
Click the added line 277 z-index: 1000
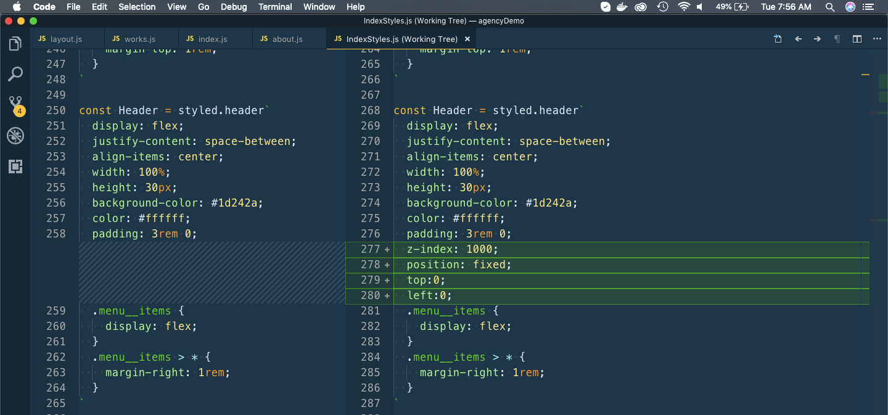[x=452, y=249]
